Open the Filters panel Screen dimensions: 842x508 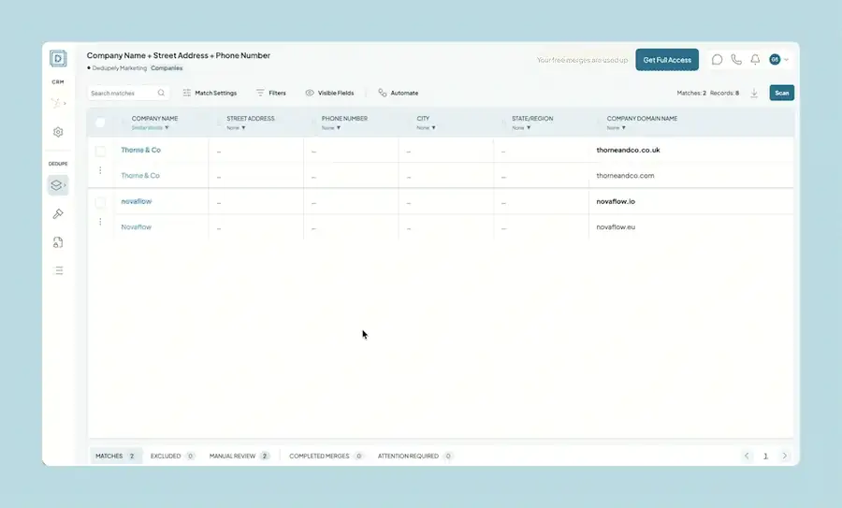point(270,93)
